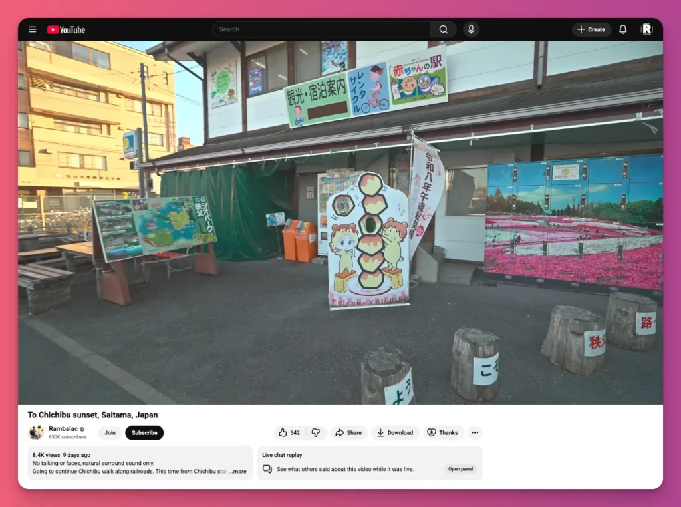The width and height of the screenshot is (681, 507).
Task: Dislike the video with the thumbs-down icon
Action: [x=316, y=432]
